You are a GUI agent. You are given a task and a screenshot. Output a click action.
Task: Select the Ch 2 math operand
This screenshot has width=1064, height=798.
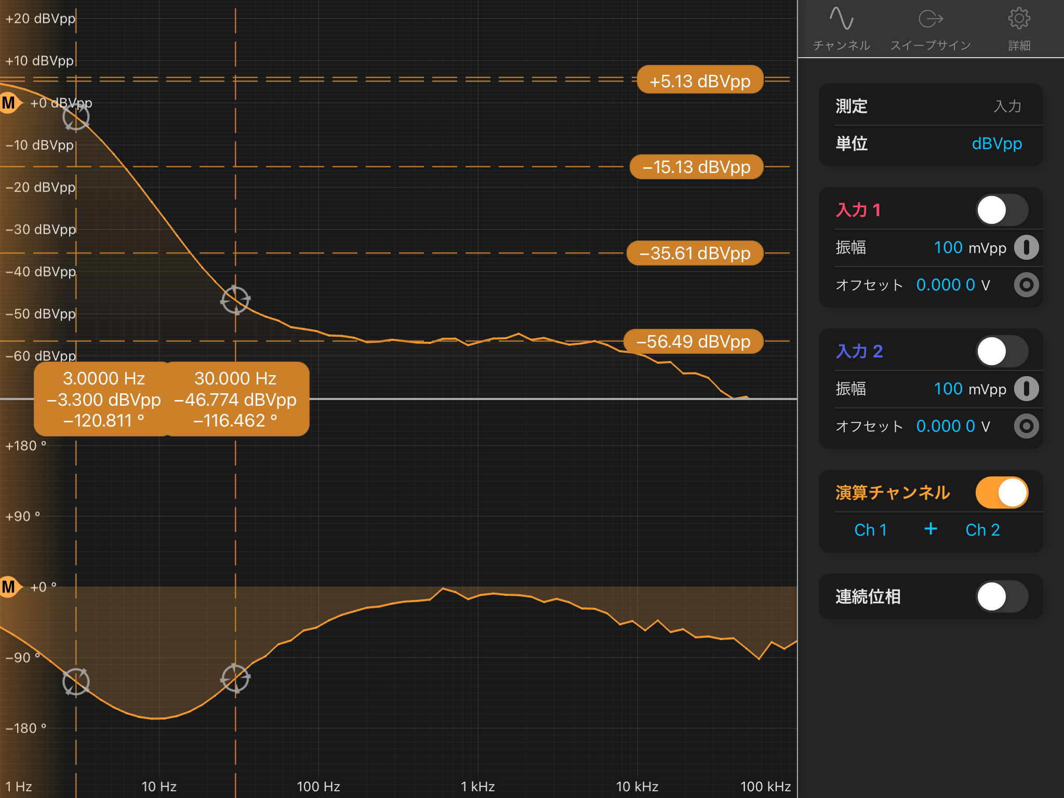982,530
